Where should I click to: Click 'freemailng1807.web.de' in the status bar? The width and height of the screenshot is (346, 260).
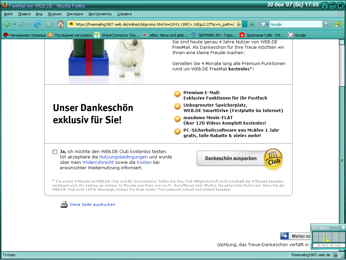point(311,255)
